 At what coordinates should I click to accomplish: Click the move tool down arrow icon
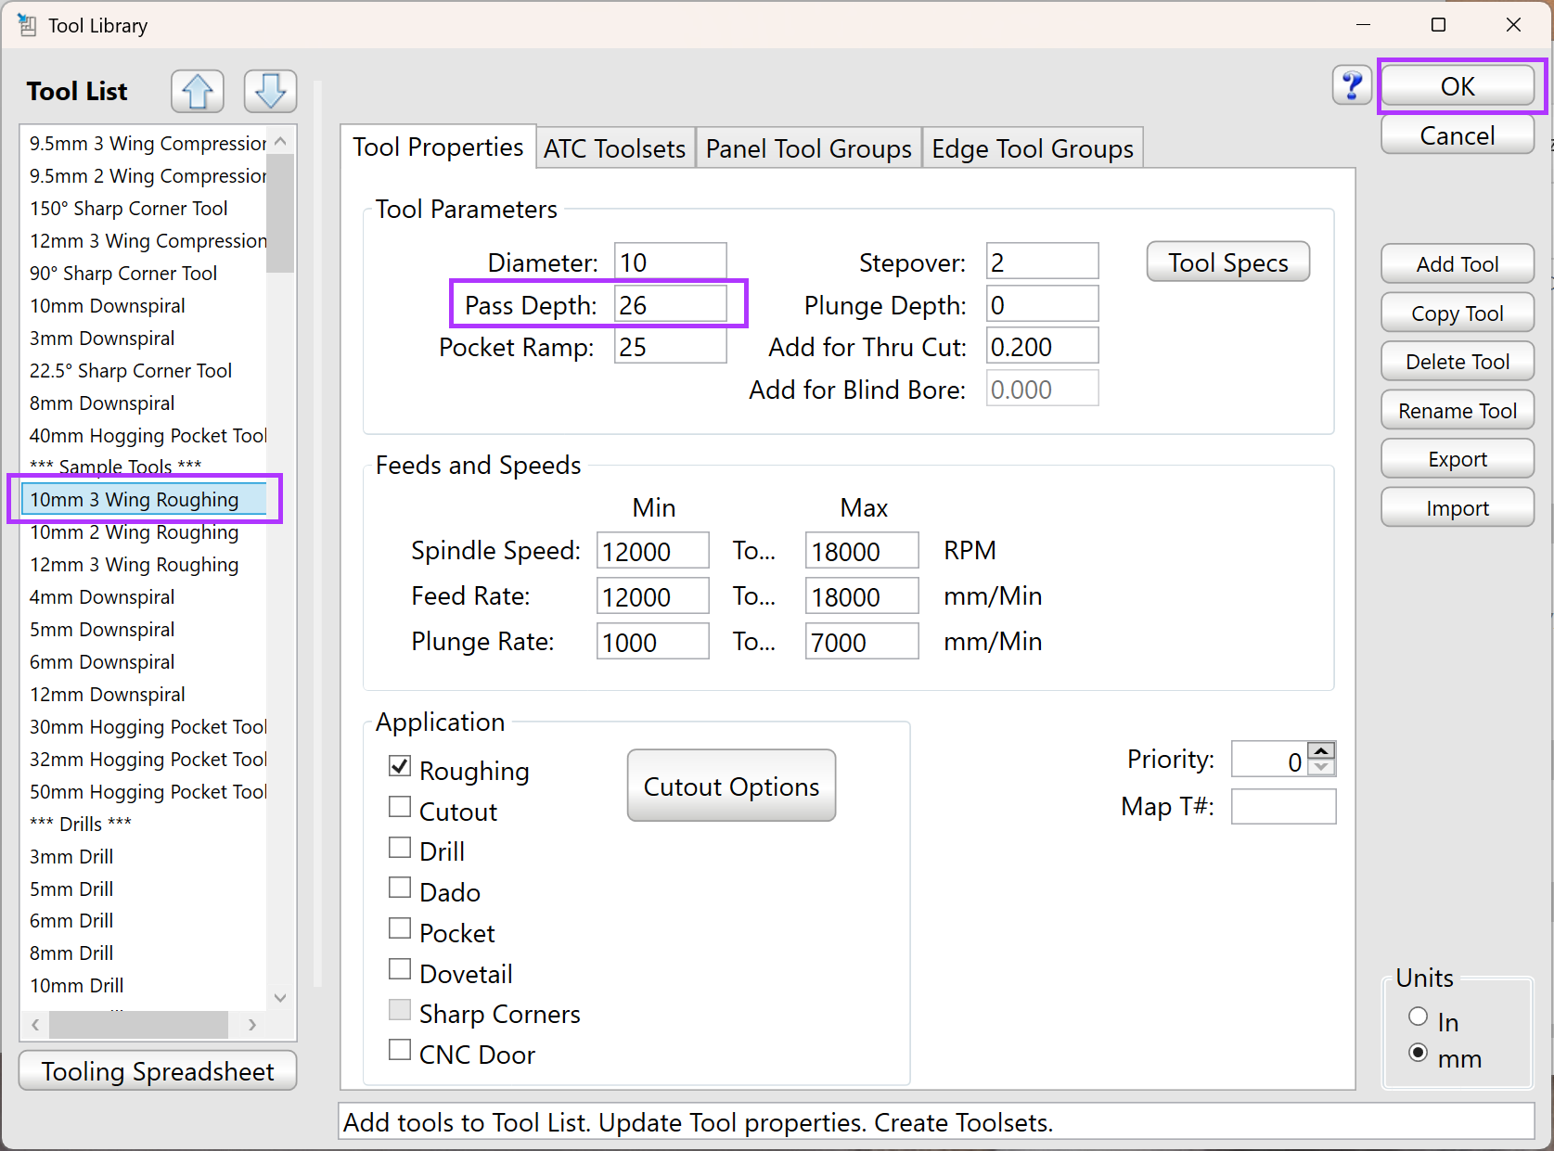270,91
